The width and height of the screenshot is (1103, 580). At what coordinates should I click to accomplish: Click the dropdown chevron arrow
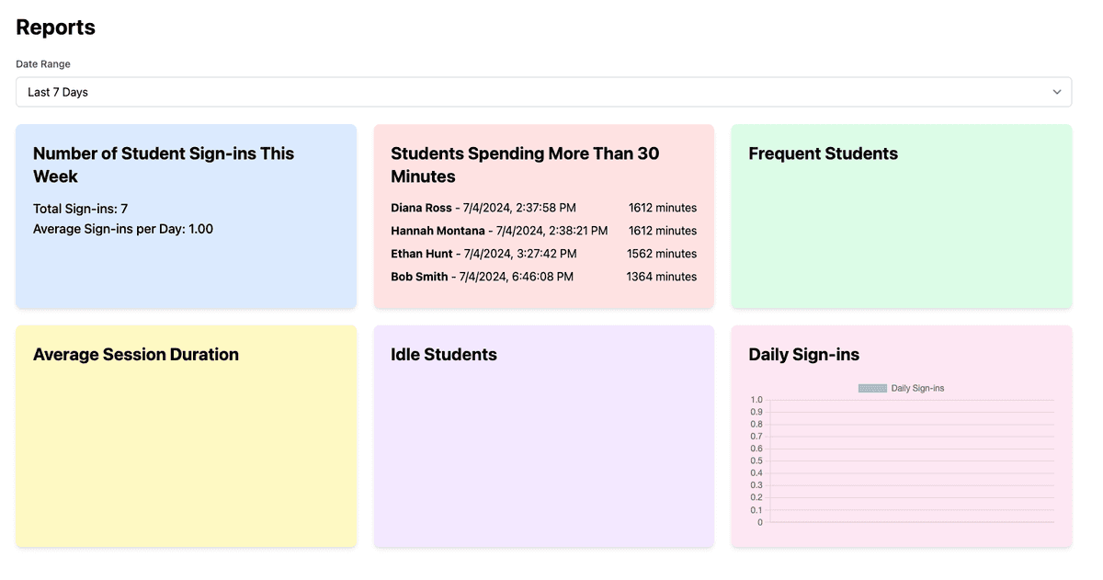1057,92
